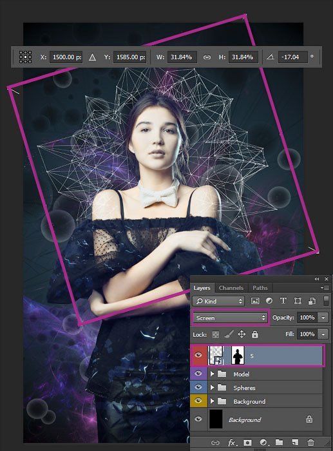Click the Fill value field
Viewport: 333px width, 451px height.
click(307, 334)
